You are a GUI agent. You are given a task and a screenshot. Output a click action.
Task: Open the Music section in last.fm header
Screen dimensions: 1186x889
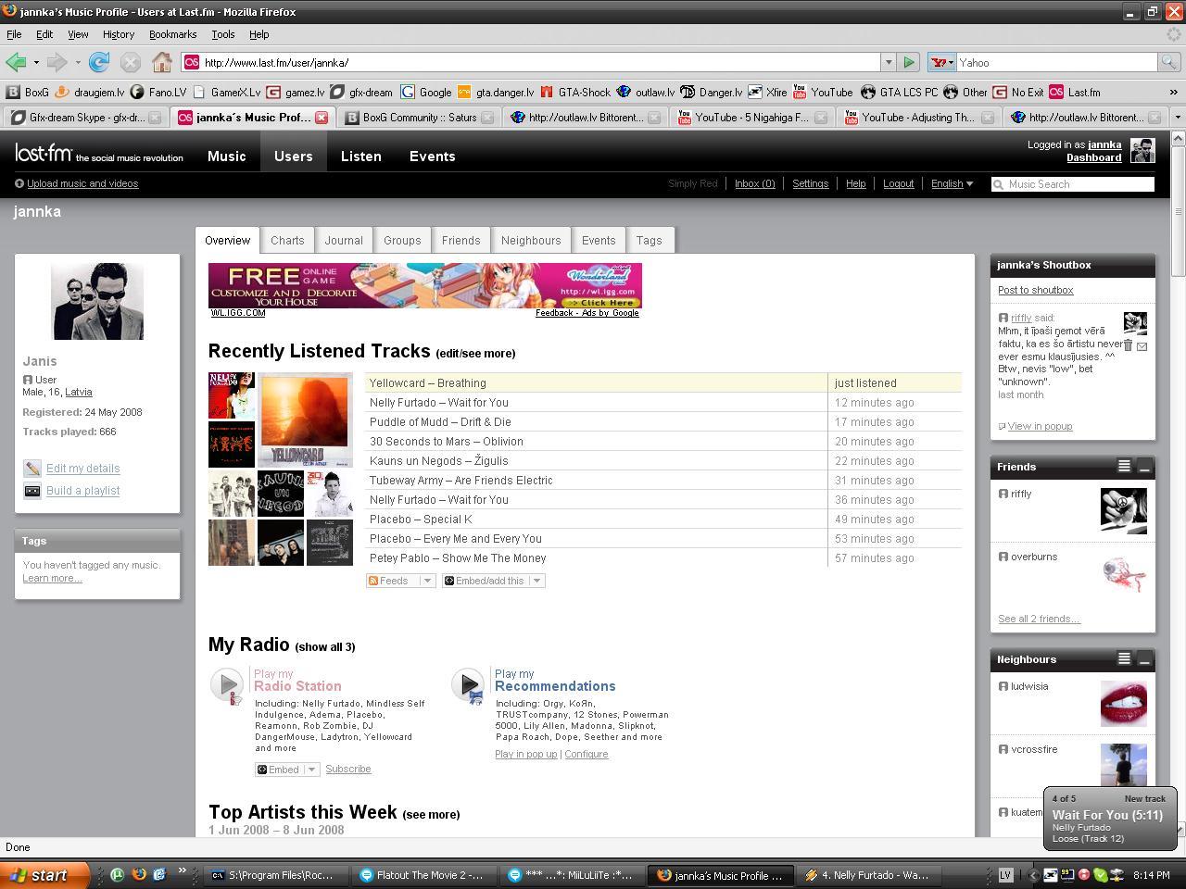[226, 156]
